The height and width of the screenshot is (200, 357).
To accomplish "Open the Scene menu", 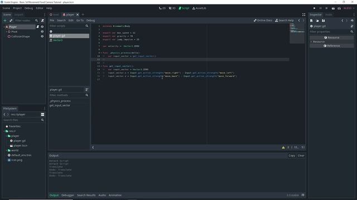I will coord(6,8).
